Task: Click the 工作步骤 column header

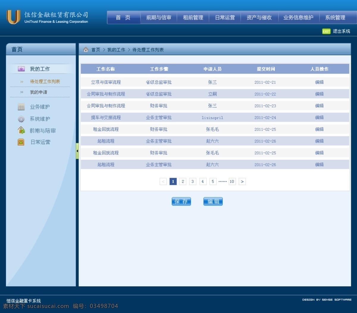Action: pos(159,69)
